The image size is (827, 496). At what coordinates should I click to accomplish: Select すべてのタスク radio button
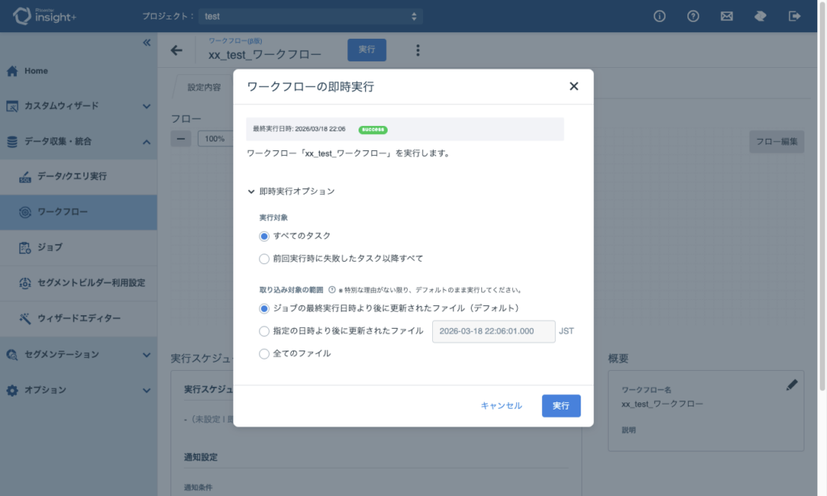coord(264,236)
